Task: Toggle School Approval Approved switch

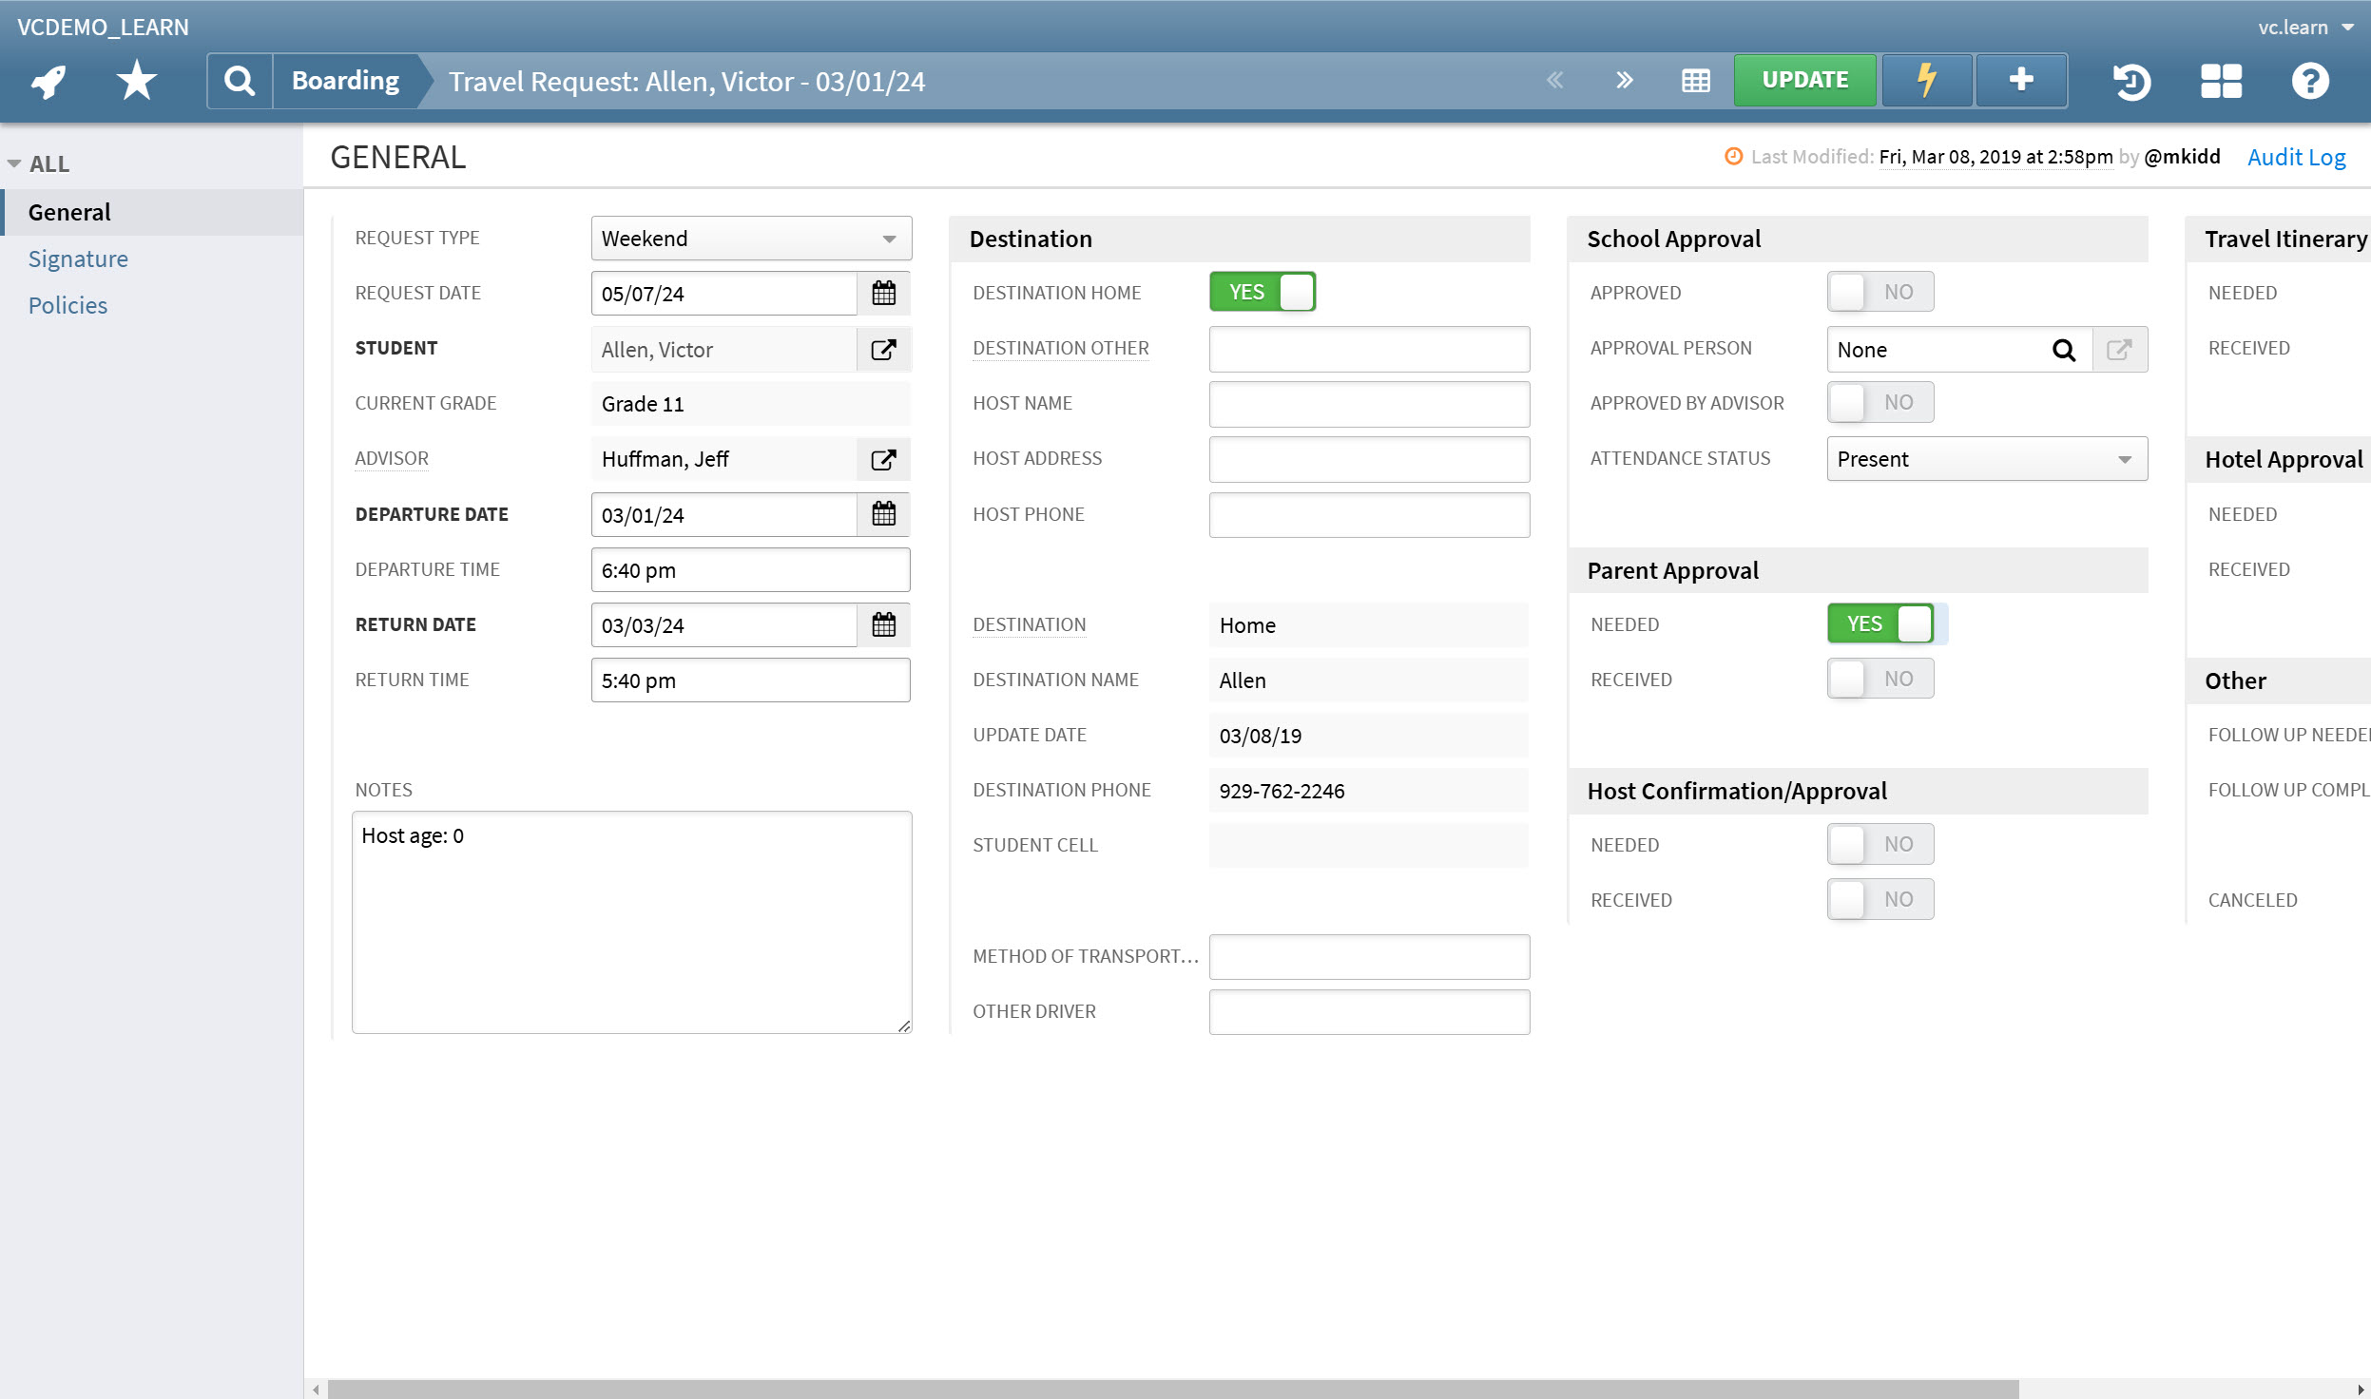Action: 1880,292
